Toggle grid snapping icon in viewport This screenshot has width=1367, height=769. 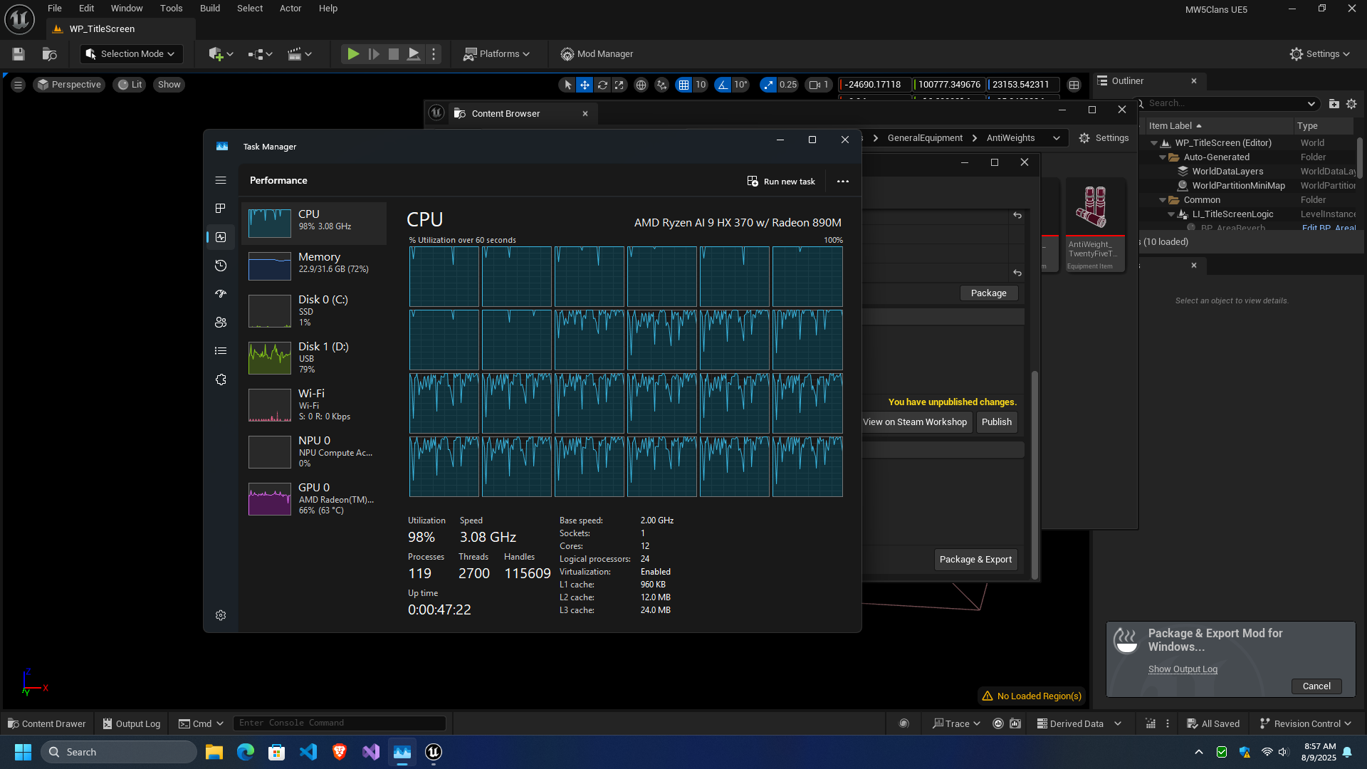point(683,85)
